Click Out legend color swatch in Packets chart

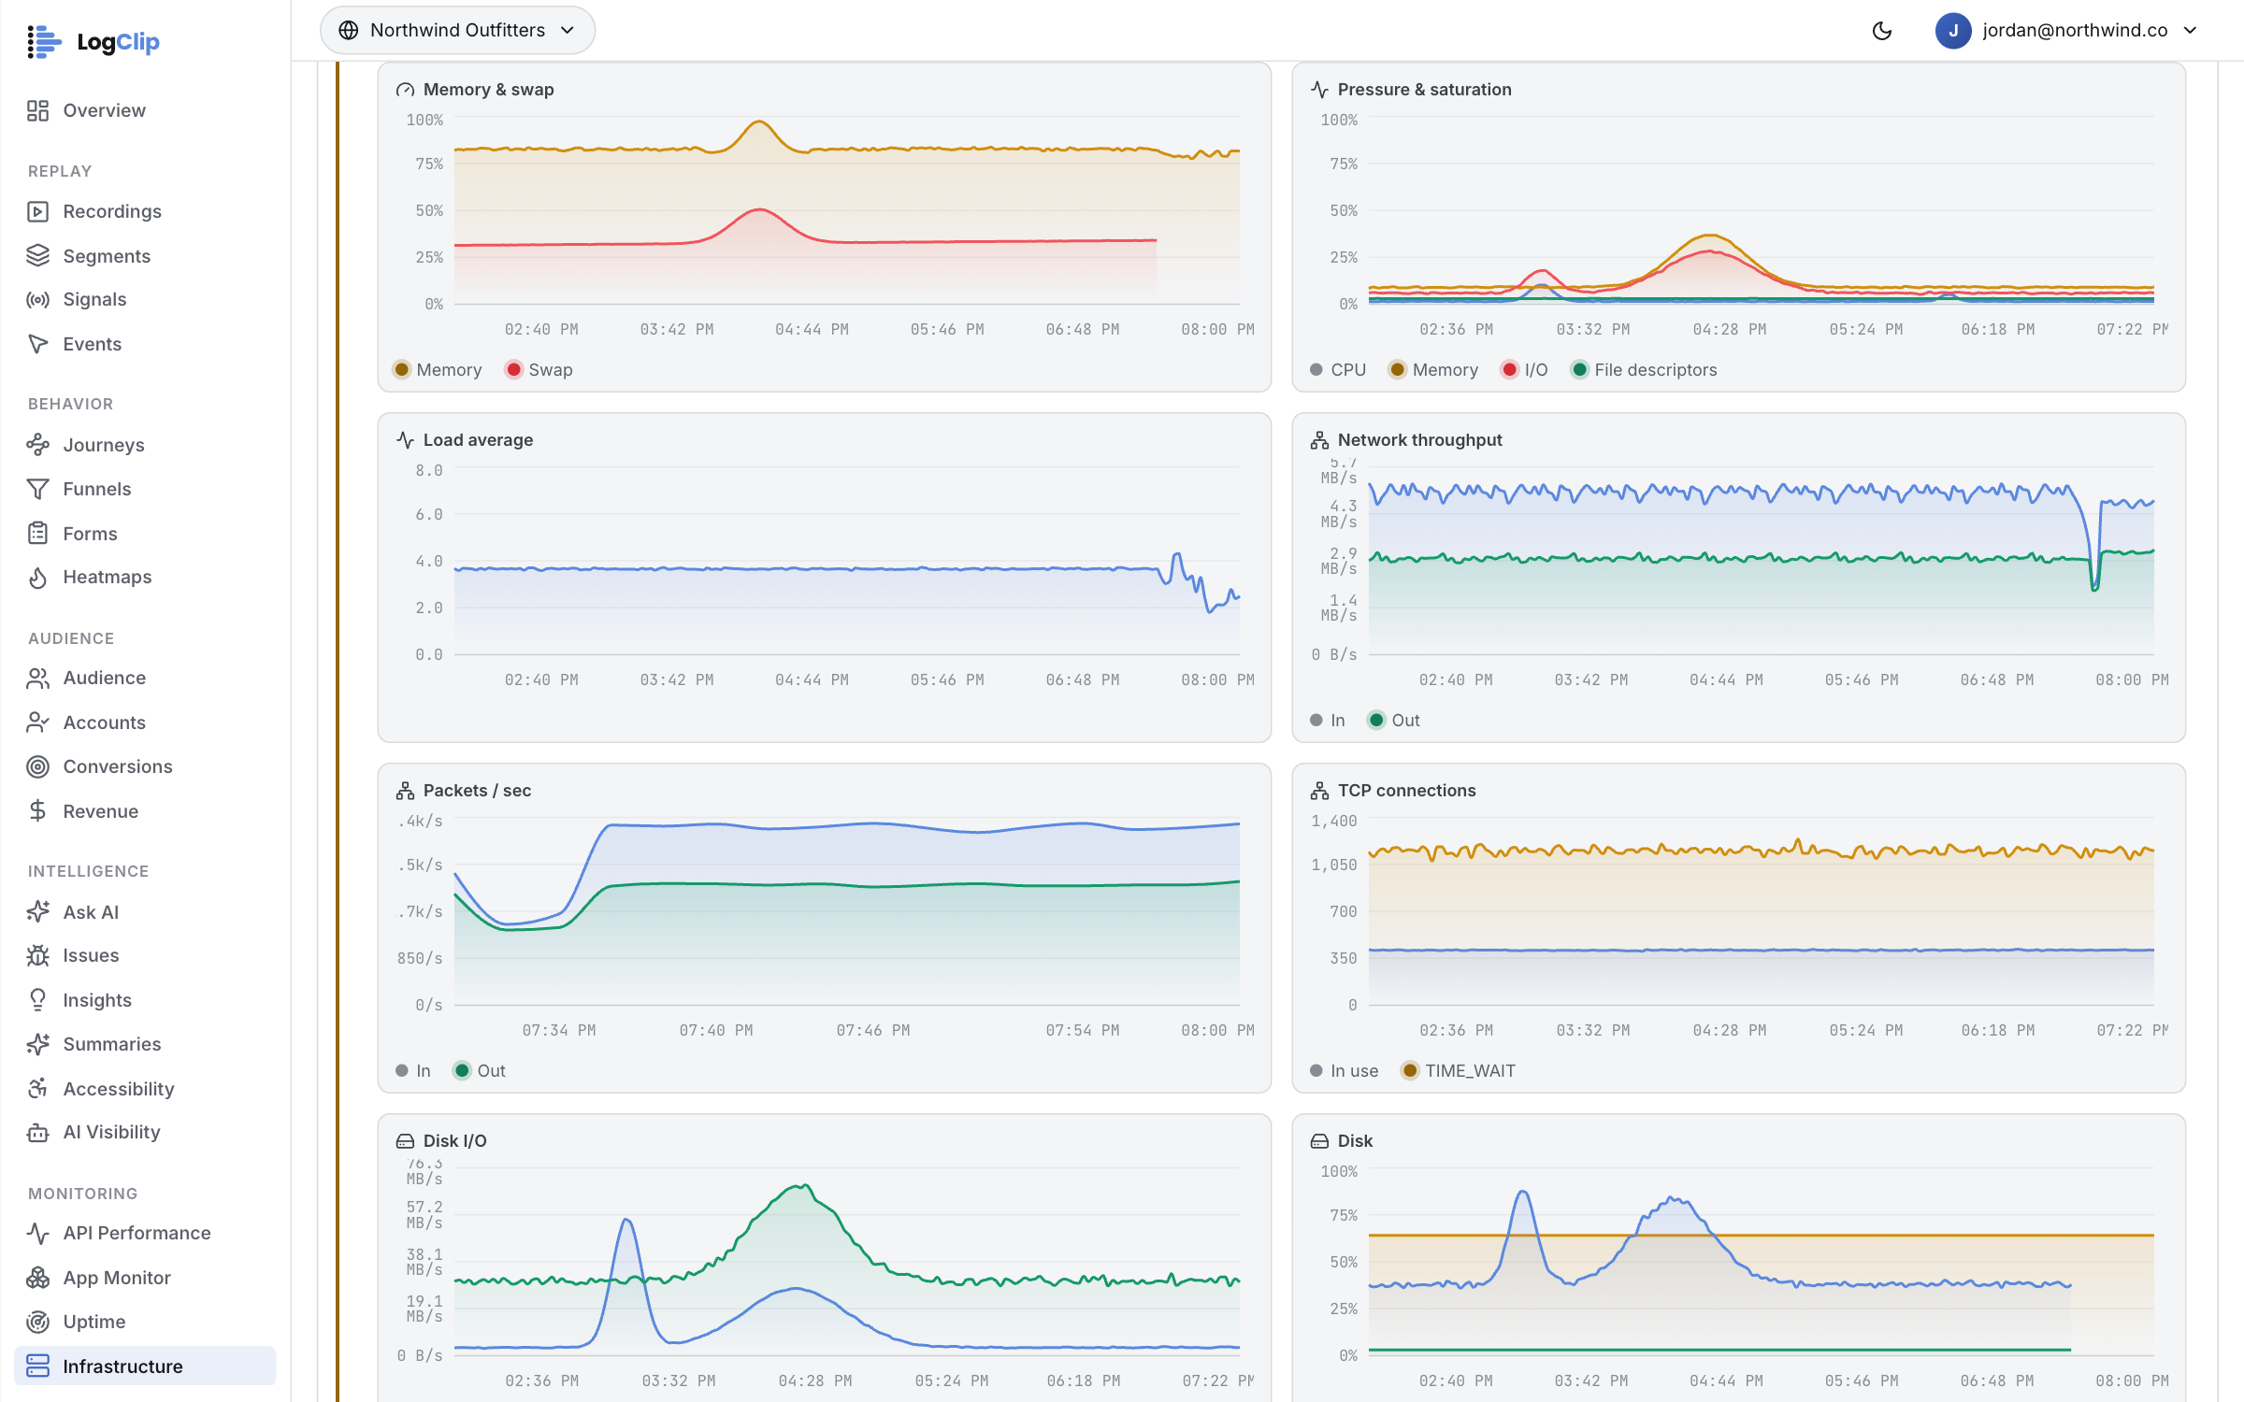click(462, 1071)
